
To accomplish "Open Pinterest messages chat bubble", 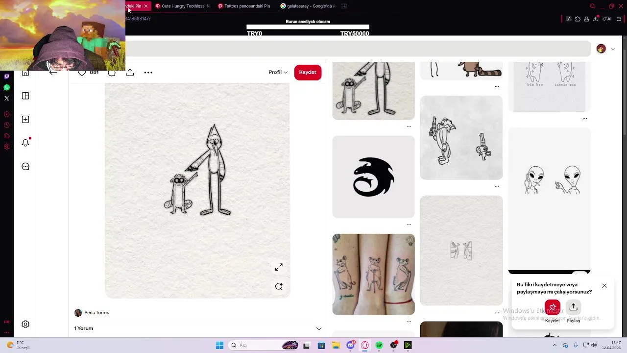I will [25, 167].
